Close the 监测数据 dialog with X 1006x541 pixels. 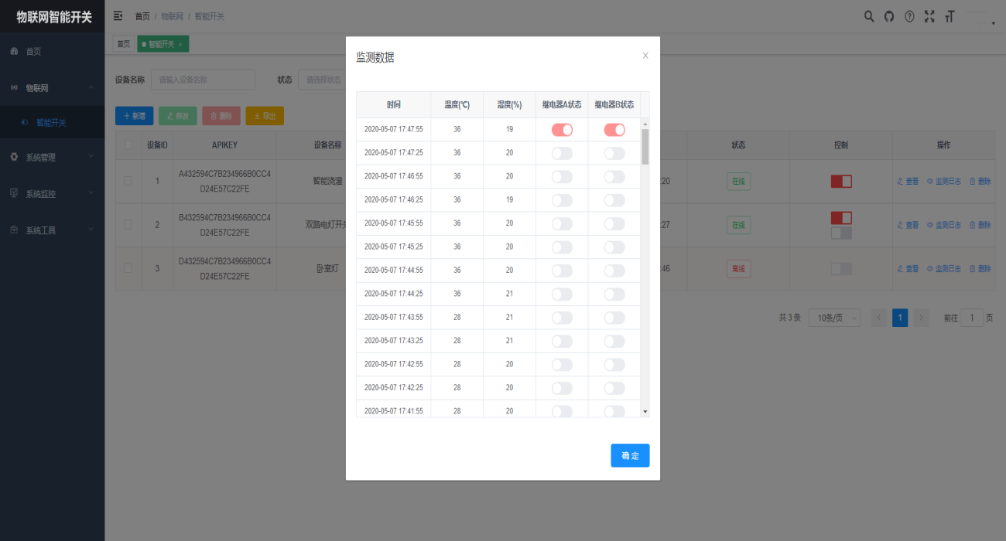[645, 56]
